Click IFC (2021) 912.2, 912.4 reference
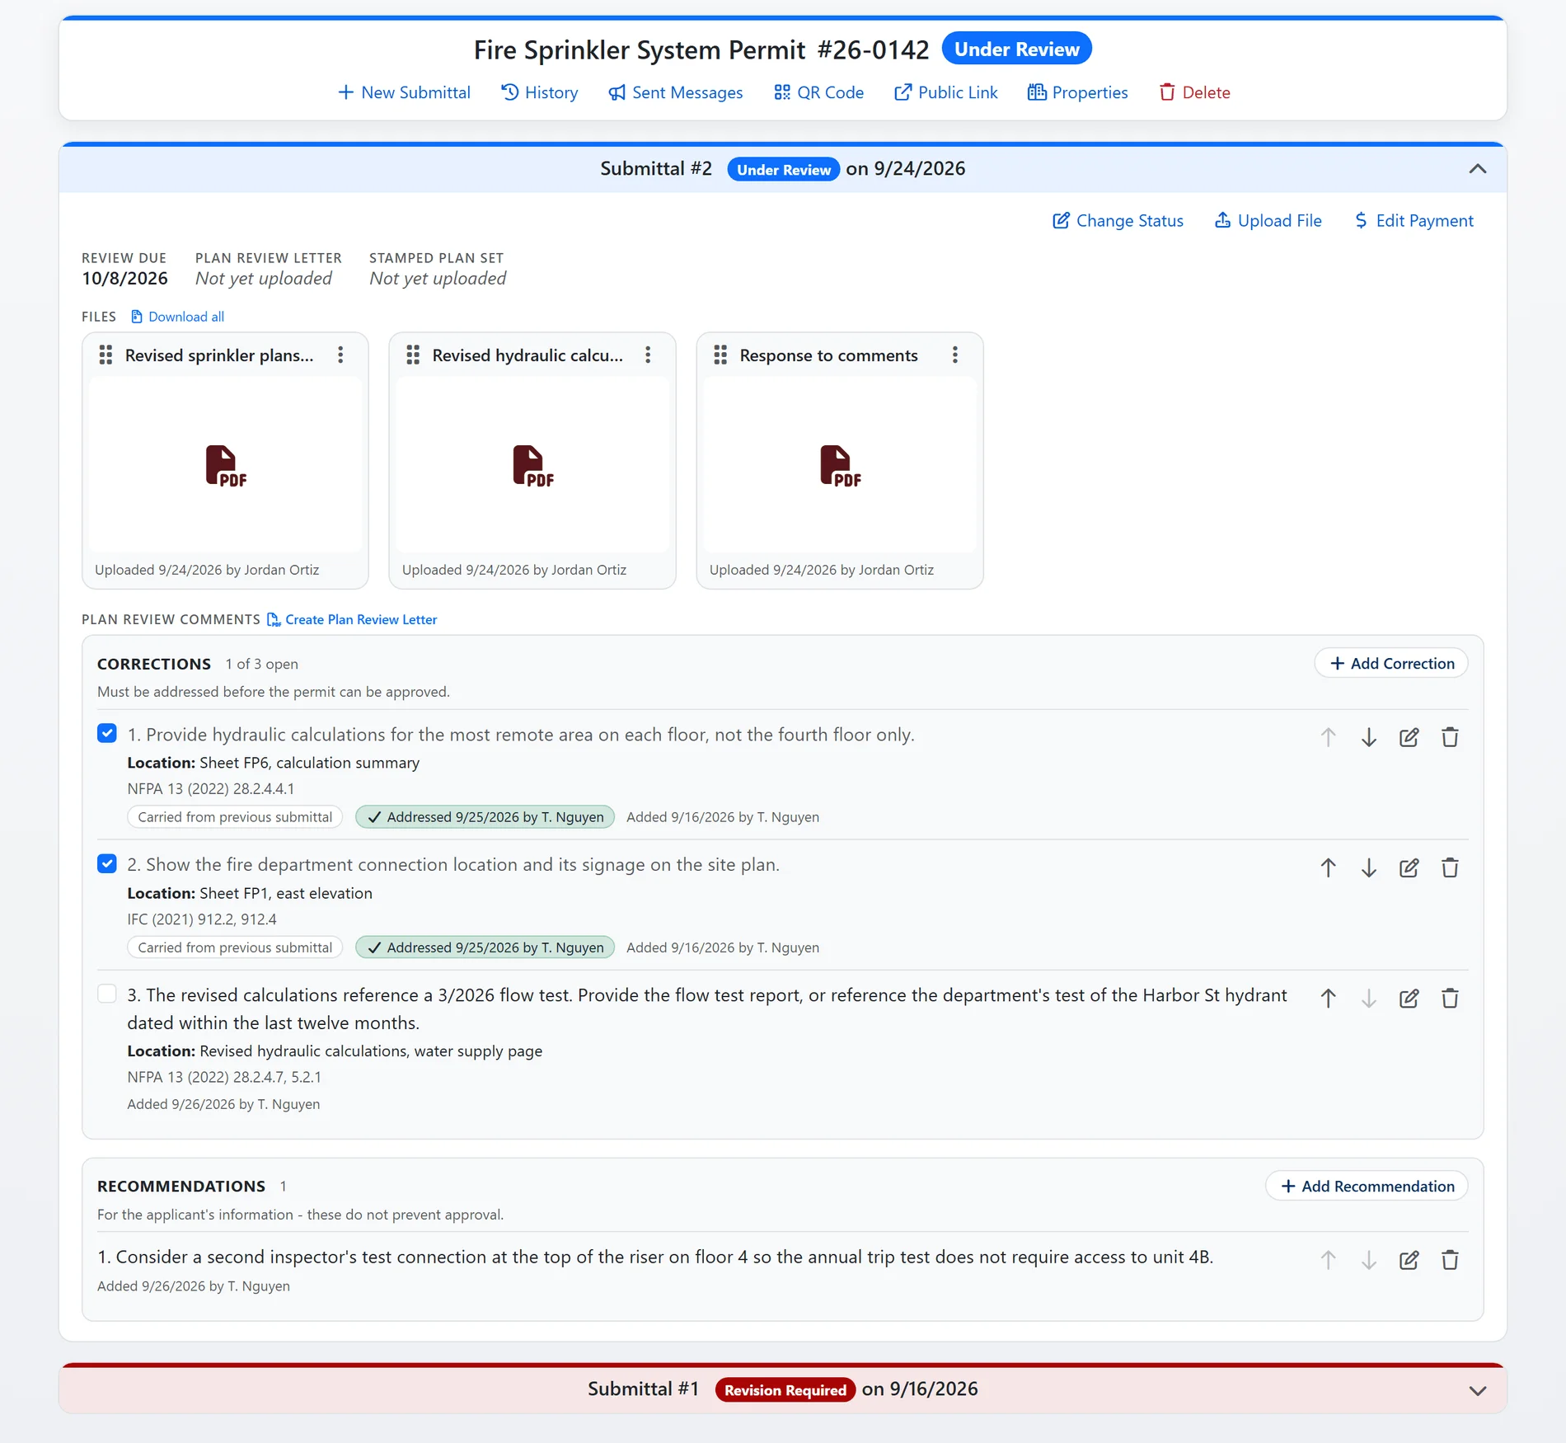This screenshot has height=1443, width=1566. (x=202, y=919)
